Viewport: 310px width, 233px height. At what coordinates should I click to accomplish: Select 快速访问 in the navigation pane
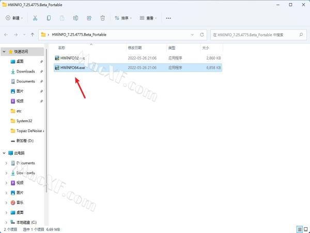21,51
